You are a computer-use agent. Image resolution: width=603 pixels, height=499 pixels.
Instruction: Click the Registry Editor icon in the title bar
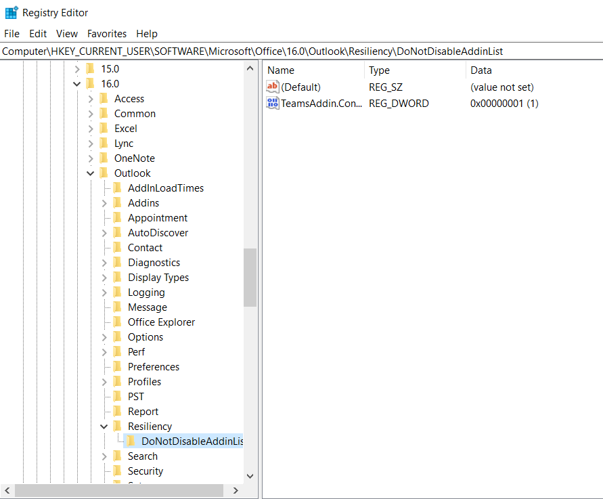tap(9, 12)
